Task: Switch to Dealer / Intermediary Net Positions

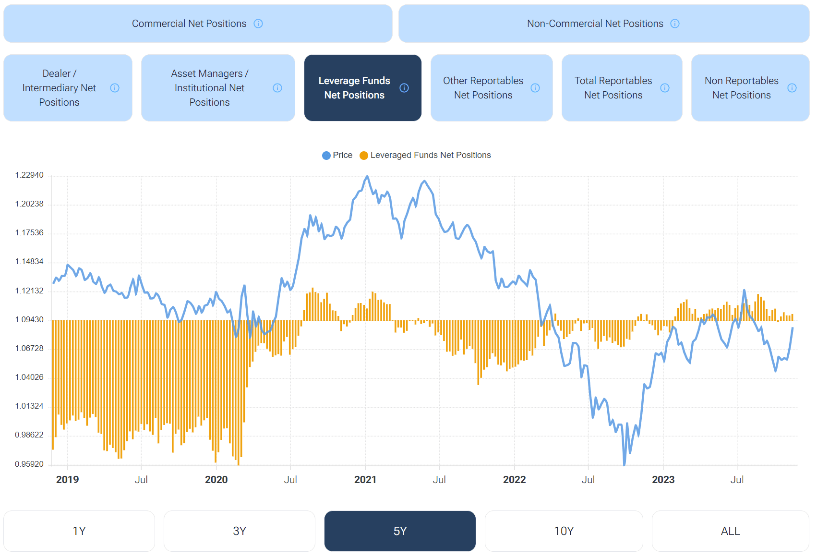Action: [x=68, y=88]
